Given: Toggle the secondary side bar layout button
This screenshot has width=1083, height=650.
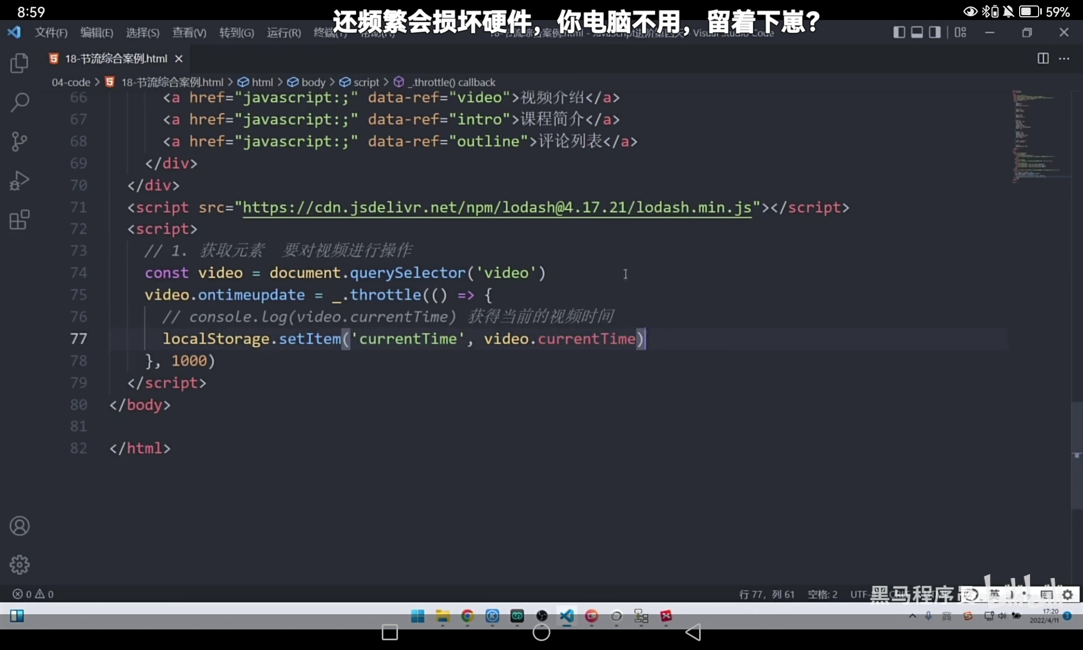Looking at the screenshot, I should 935,32.
